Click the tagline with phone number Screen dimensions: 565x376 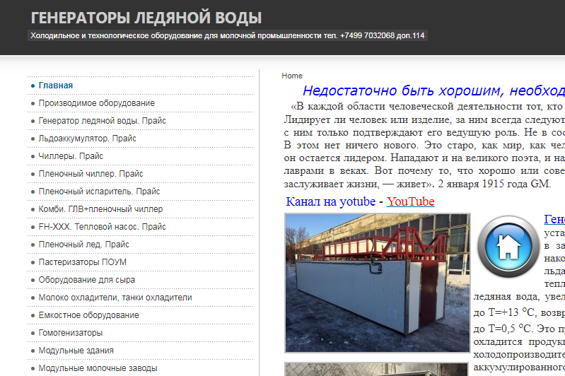[x=228, y=35]
